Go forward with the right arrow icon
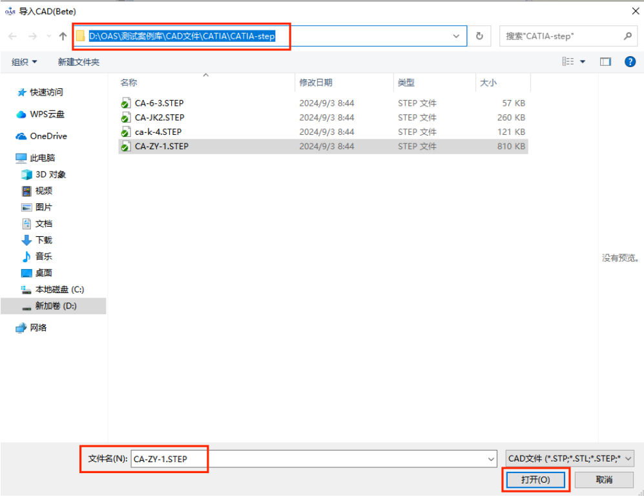 [32, 37]
